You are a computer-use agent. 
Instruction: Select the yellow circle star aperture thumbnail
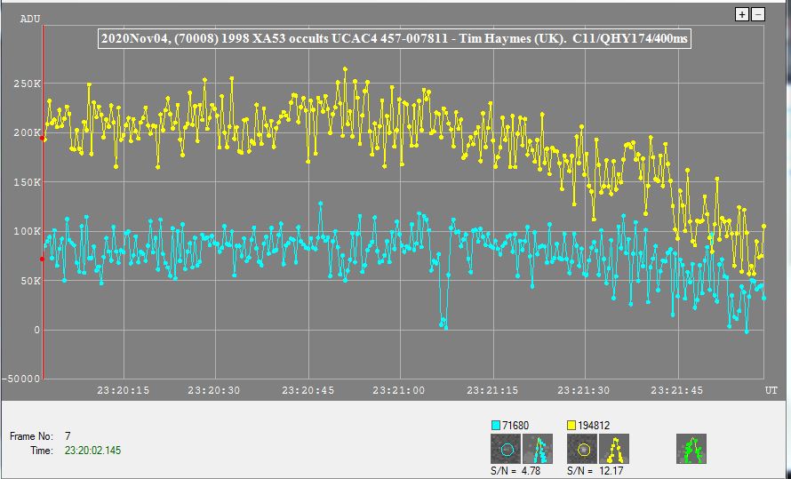point(582,449)
